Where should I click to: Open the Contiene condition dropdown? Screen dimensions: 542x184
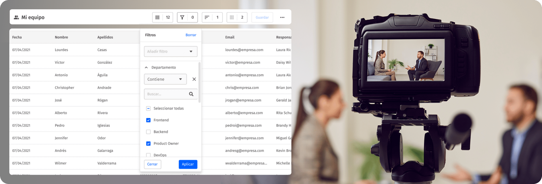(165, 79)
